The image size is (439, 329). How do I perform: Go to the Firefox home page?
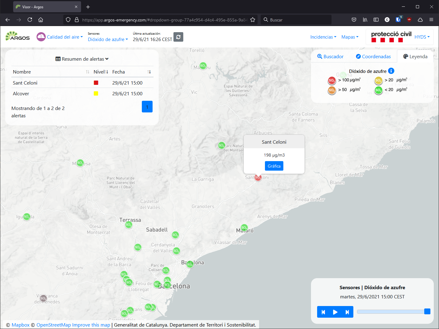pos(41,20)
